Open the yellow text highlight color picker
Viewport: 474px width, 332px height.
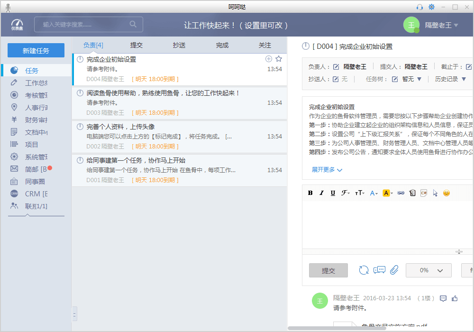[388, 193]
